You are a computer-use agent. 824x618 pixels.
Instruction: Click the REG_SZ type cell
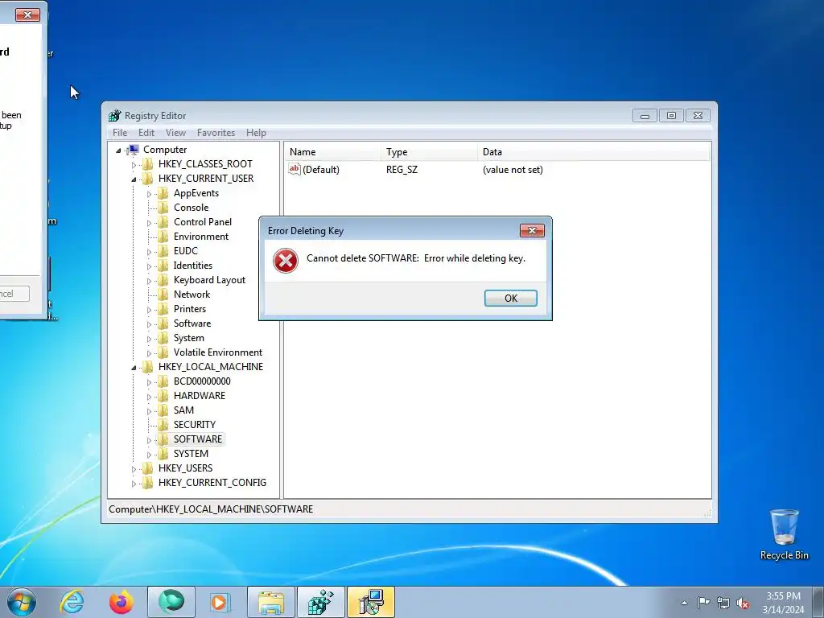(402, 170)
